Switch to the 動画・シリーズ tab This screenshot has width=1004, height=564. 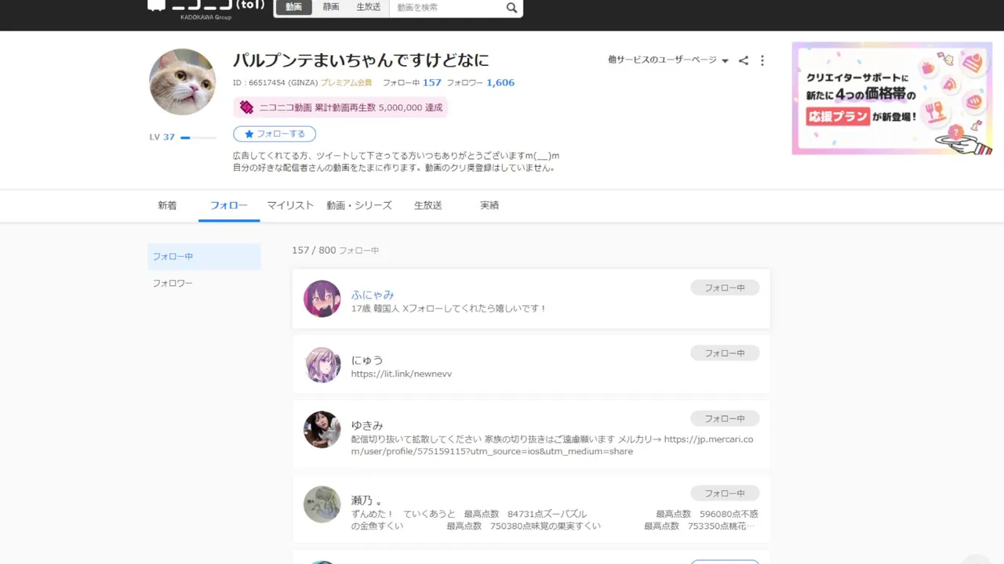[359, 205]
